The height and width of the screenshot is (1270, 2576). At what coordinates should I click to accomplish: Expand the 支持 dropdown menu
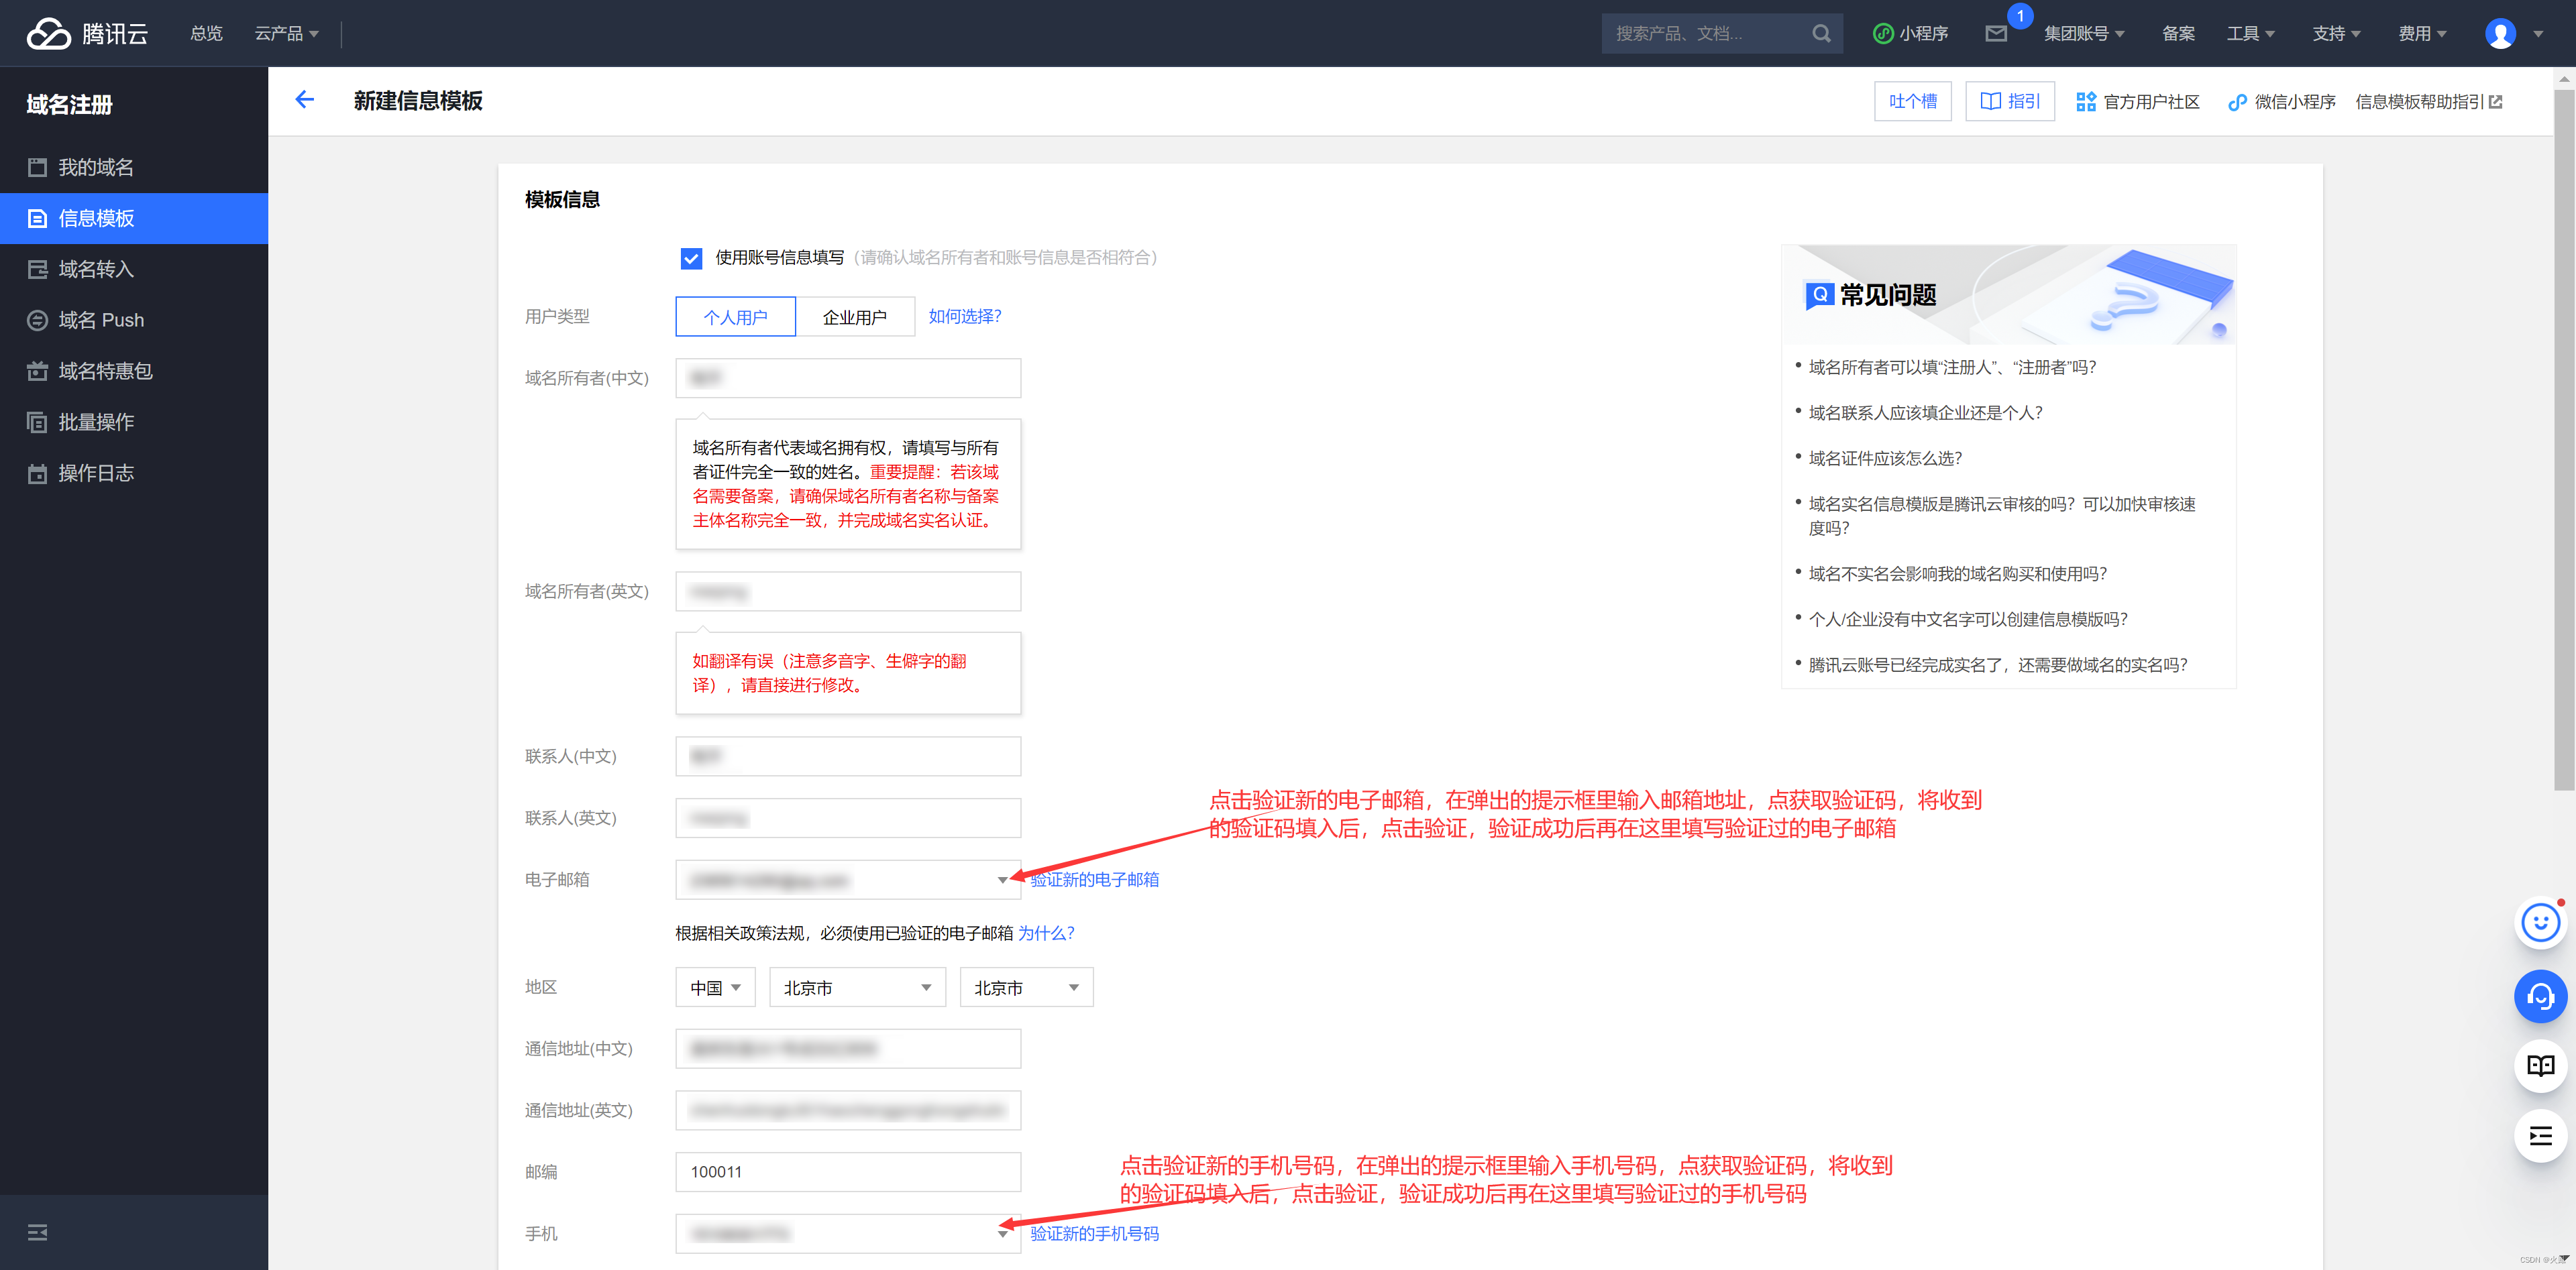click(x=2336, y=33)
